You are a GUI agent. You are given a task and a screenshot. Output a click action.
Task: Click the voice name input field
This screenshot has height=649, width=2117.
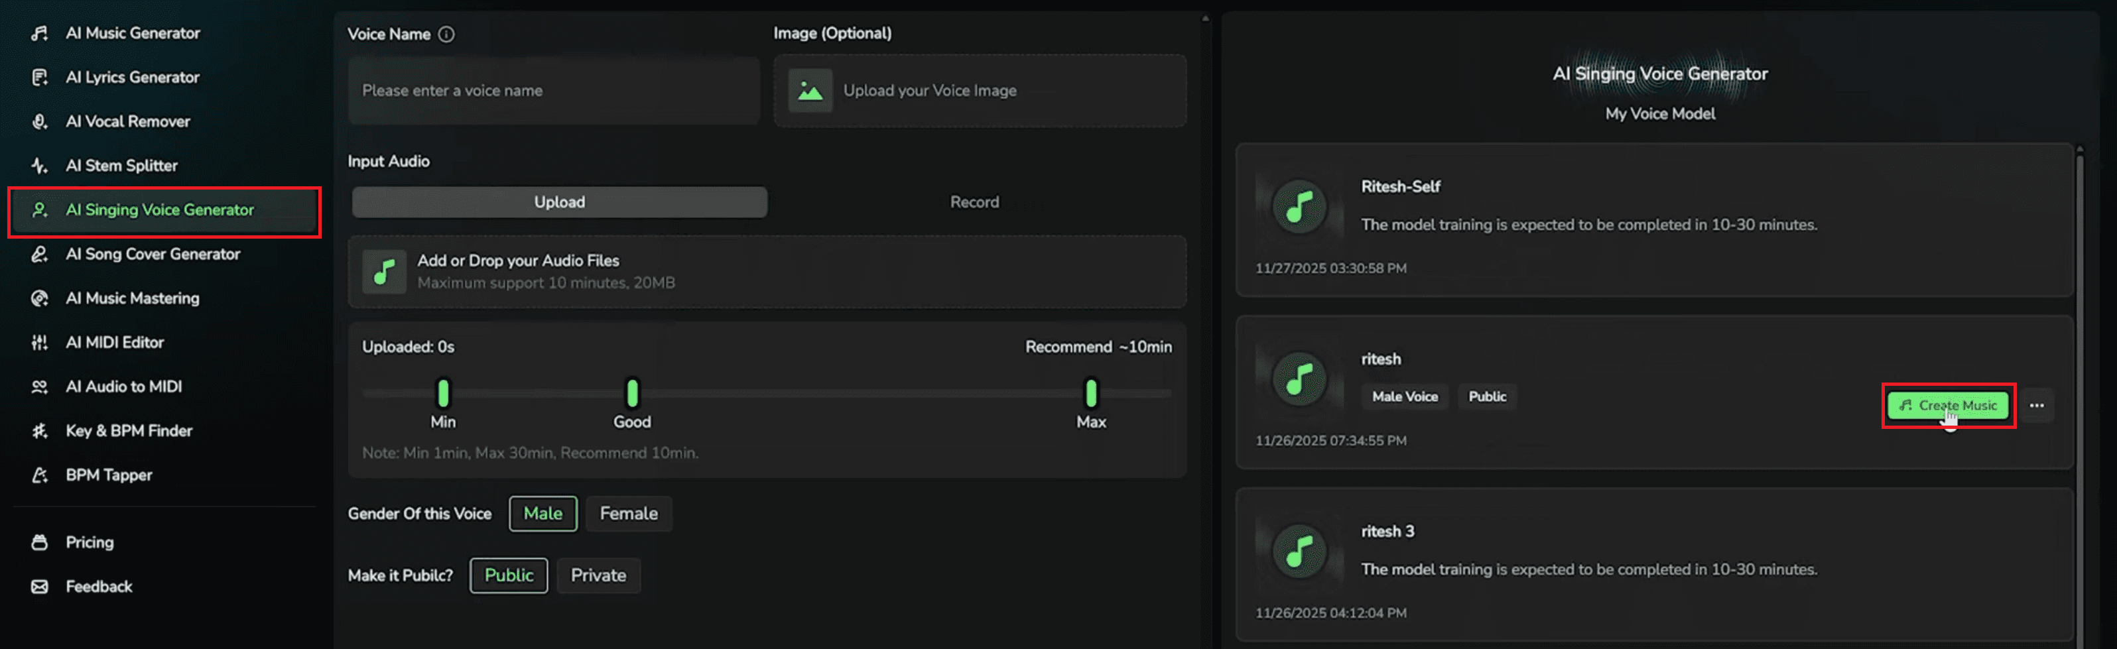click(554, 90)
